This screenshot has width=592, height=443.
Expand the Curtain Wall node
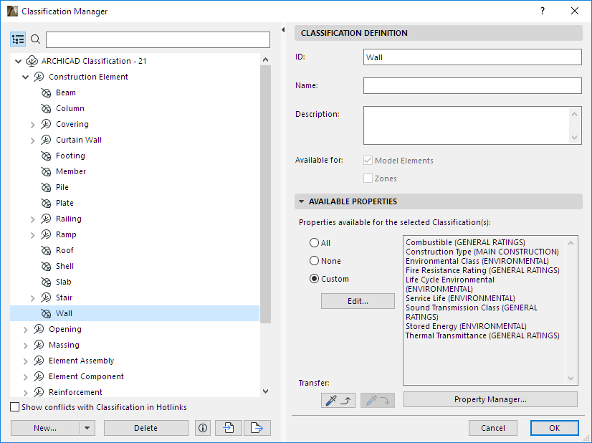point(32,140)
